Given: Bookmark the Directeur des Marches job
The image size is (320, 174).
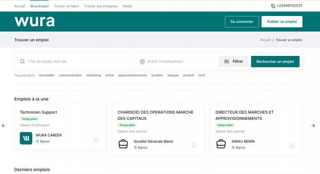Looking at the screenshot, I should 292,146.
